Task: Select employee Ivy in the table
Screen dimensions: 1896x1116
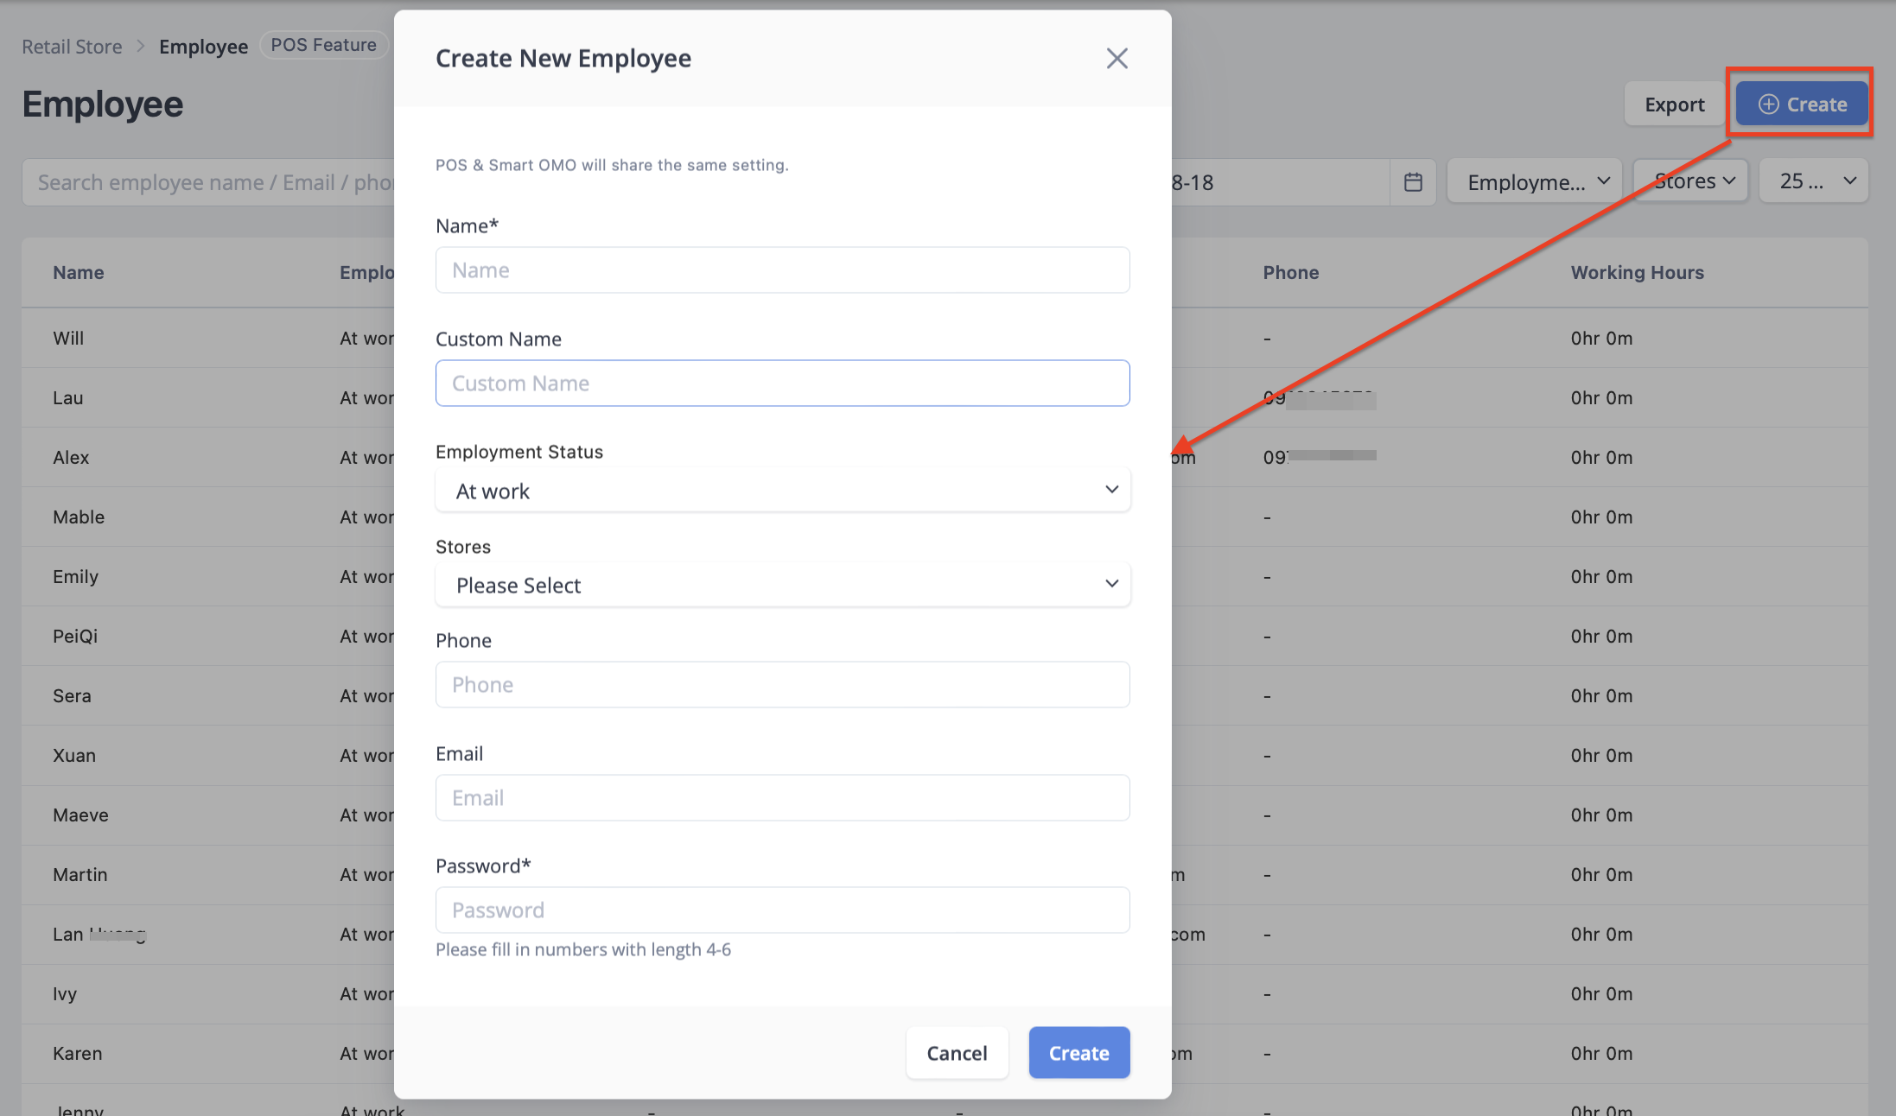Action: 65,994
